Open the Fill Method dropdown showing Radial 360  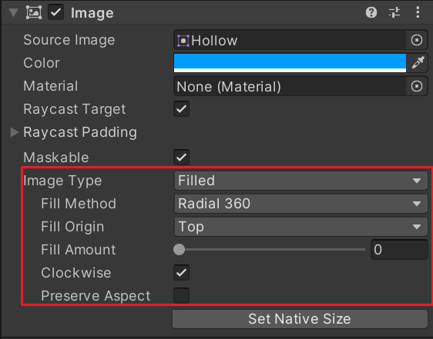click(300, 204)
